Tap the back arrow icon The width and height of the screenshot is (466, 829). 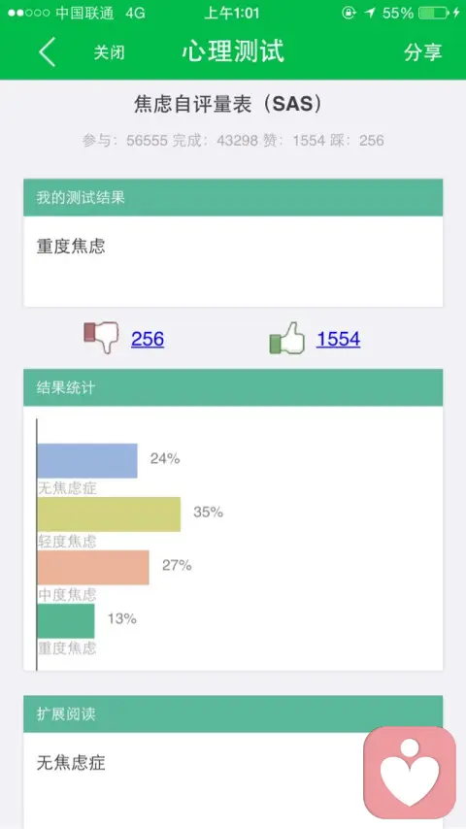(x=48, y=51)
